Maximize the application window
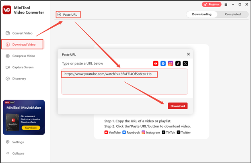 pos(240,4)
